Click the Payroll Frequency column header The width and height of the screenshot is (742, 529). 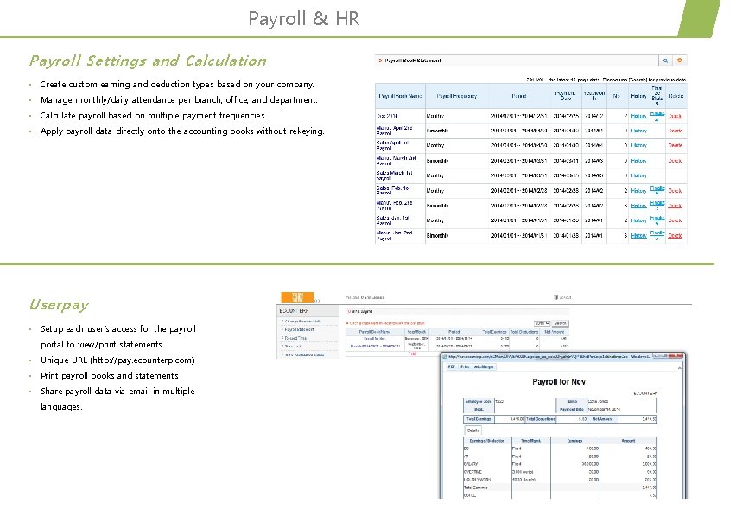click(x=457, y=96)
